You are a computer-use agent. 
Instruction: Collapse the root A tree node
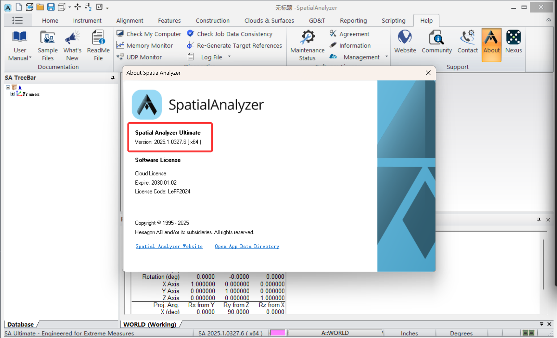coord(8,87)
